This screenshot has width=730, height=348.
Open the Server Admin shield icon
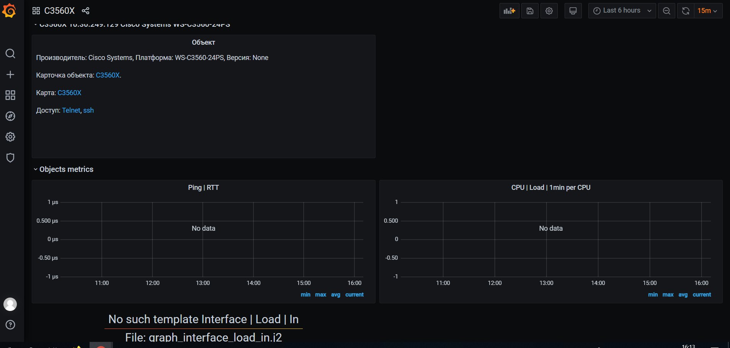point(10,158)
